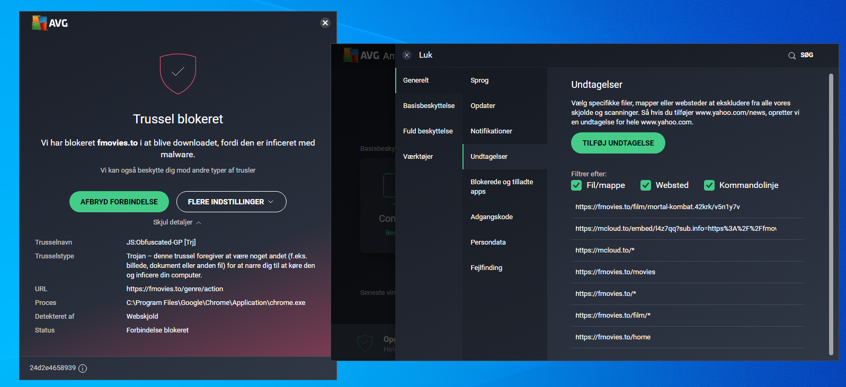Open the Basisbeskyttelse settings category
The height and width of the screenshot is (387, 846).
(429, 106)
